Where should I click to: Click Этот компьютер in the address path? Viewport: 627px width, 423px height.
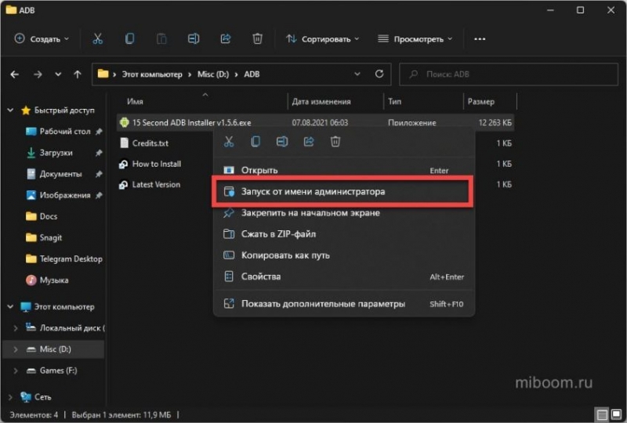(152, 74)
